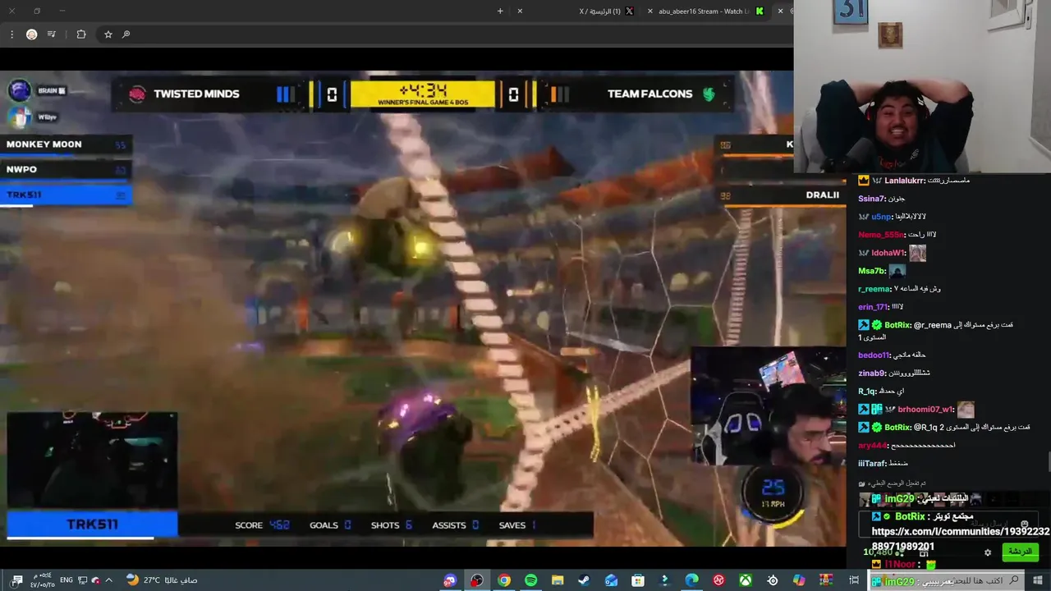The width and height of the screenshot is (1051, 591).
Task: Bookmark this page with the star icon
Action: point(108,34)
